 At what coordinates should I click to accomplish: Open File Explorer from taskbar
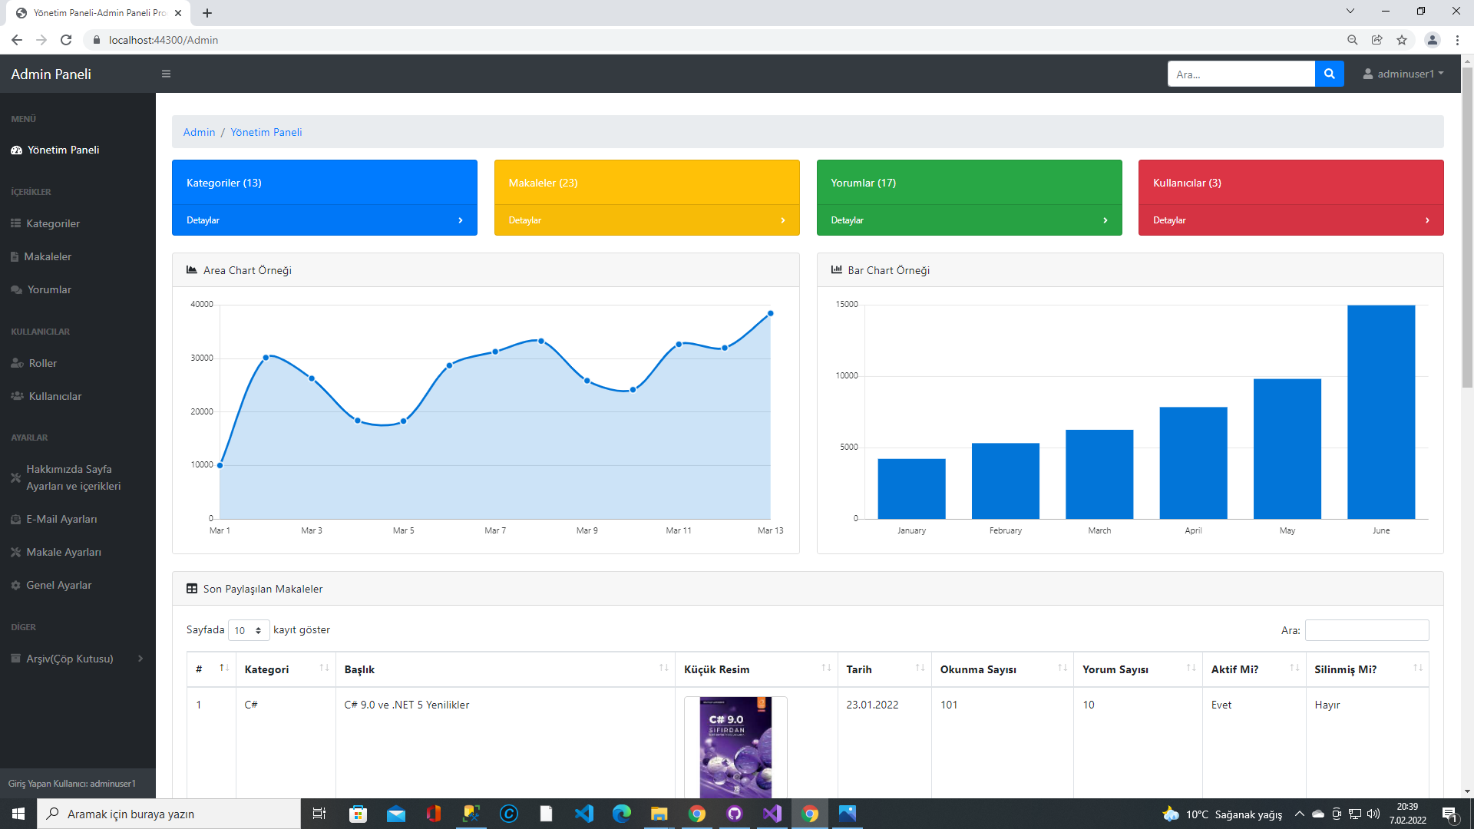point(659,814)
